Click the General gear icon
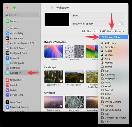This screenshot has height=127, width=132. point(7,28)
